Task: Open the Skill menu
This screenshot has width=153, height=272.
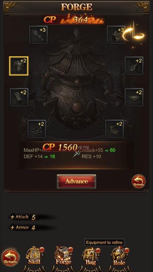Action: (x=34, y=256)
